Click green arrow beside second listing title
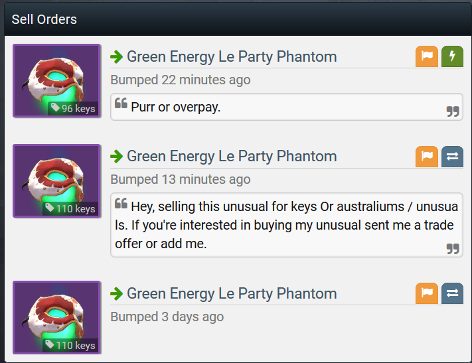The image size is (472, 363). click(x=117, y=157)
